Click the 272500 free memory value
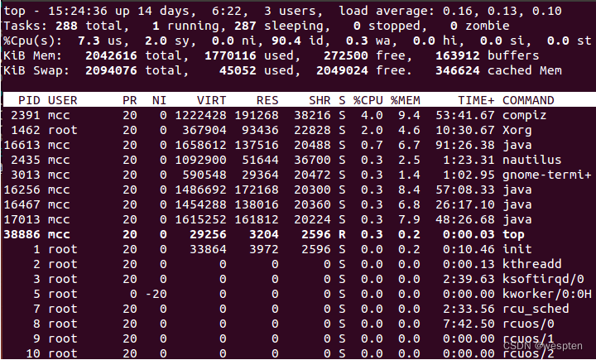596x360 pixels. 346,56
